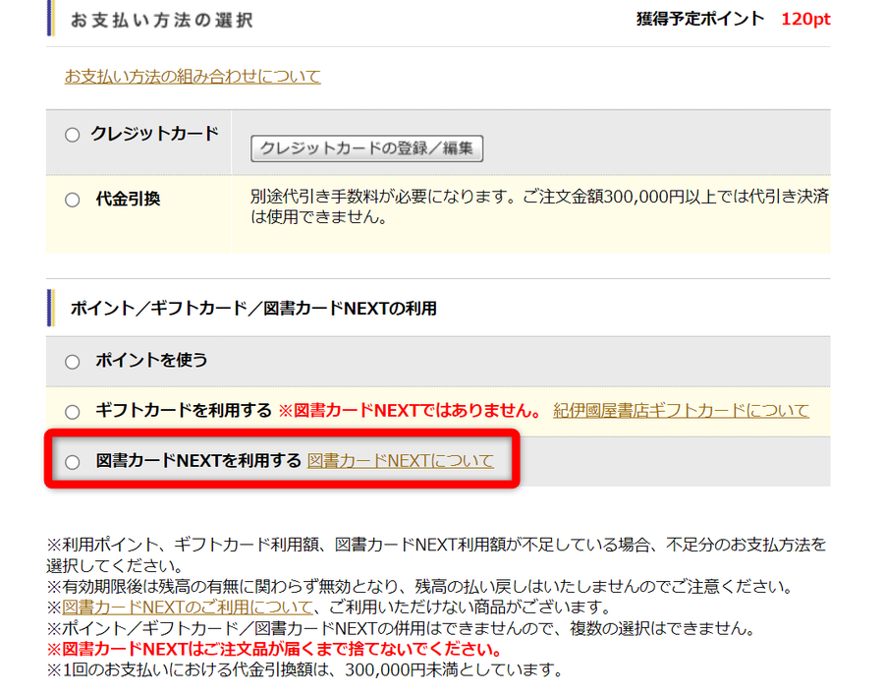Screen dimensions: 884x694
Task: Click the 代金引換 label text
Action: coord(128,199)
